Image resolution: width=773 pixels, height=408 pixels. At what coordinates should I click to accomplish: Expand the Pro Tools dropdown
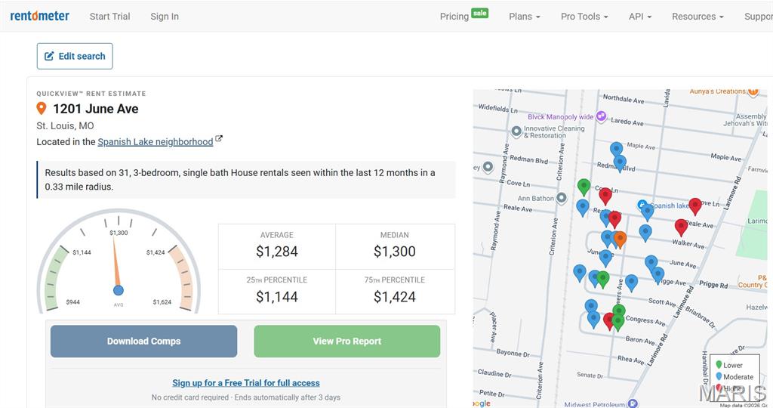tap(584, 17)
